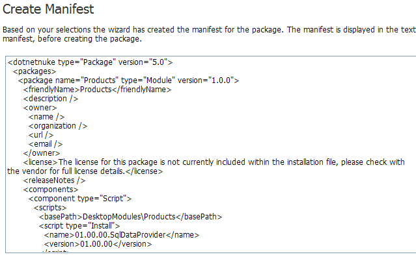Screen dimensions: 416x259
Task: Click the email tag line
Action: 46,144
